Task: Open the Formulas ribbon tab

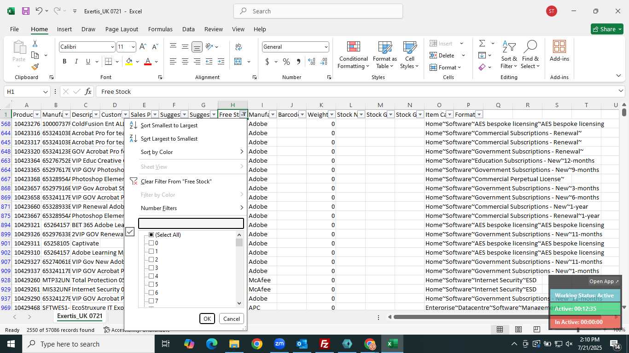Action: click(160, 29)
